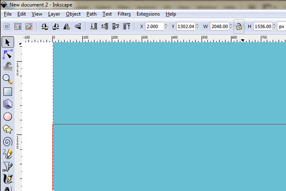Click inside the H height field
The width and height of the screenshot is (286, 191).
(x=262, y=27)
